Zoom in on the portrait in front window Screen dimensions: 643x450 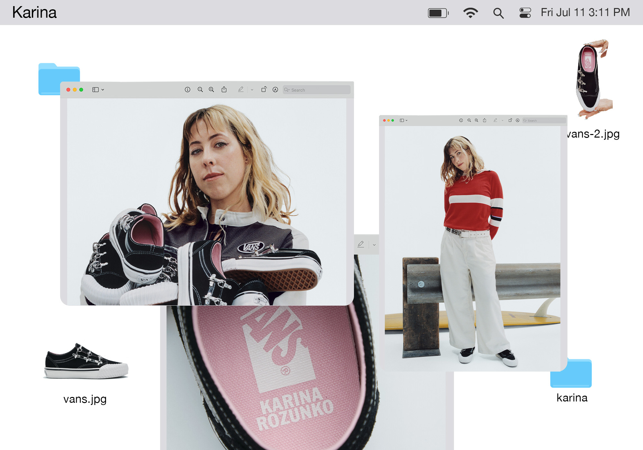click(x=211, y=90)
